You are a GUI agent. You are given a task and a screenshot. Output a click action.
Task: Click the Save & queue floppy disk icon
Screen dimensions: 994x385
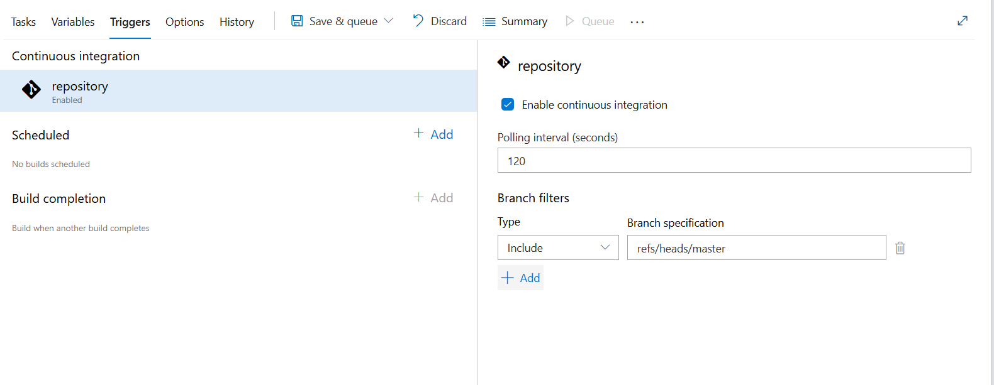297,21
